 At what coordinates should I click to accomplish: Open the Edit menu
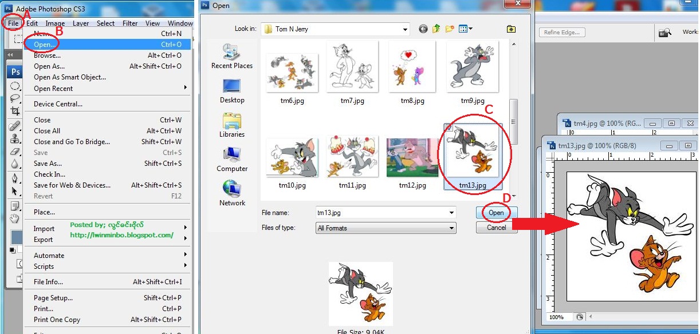tap(32, 23)
